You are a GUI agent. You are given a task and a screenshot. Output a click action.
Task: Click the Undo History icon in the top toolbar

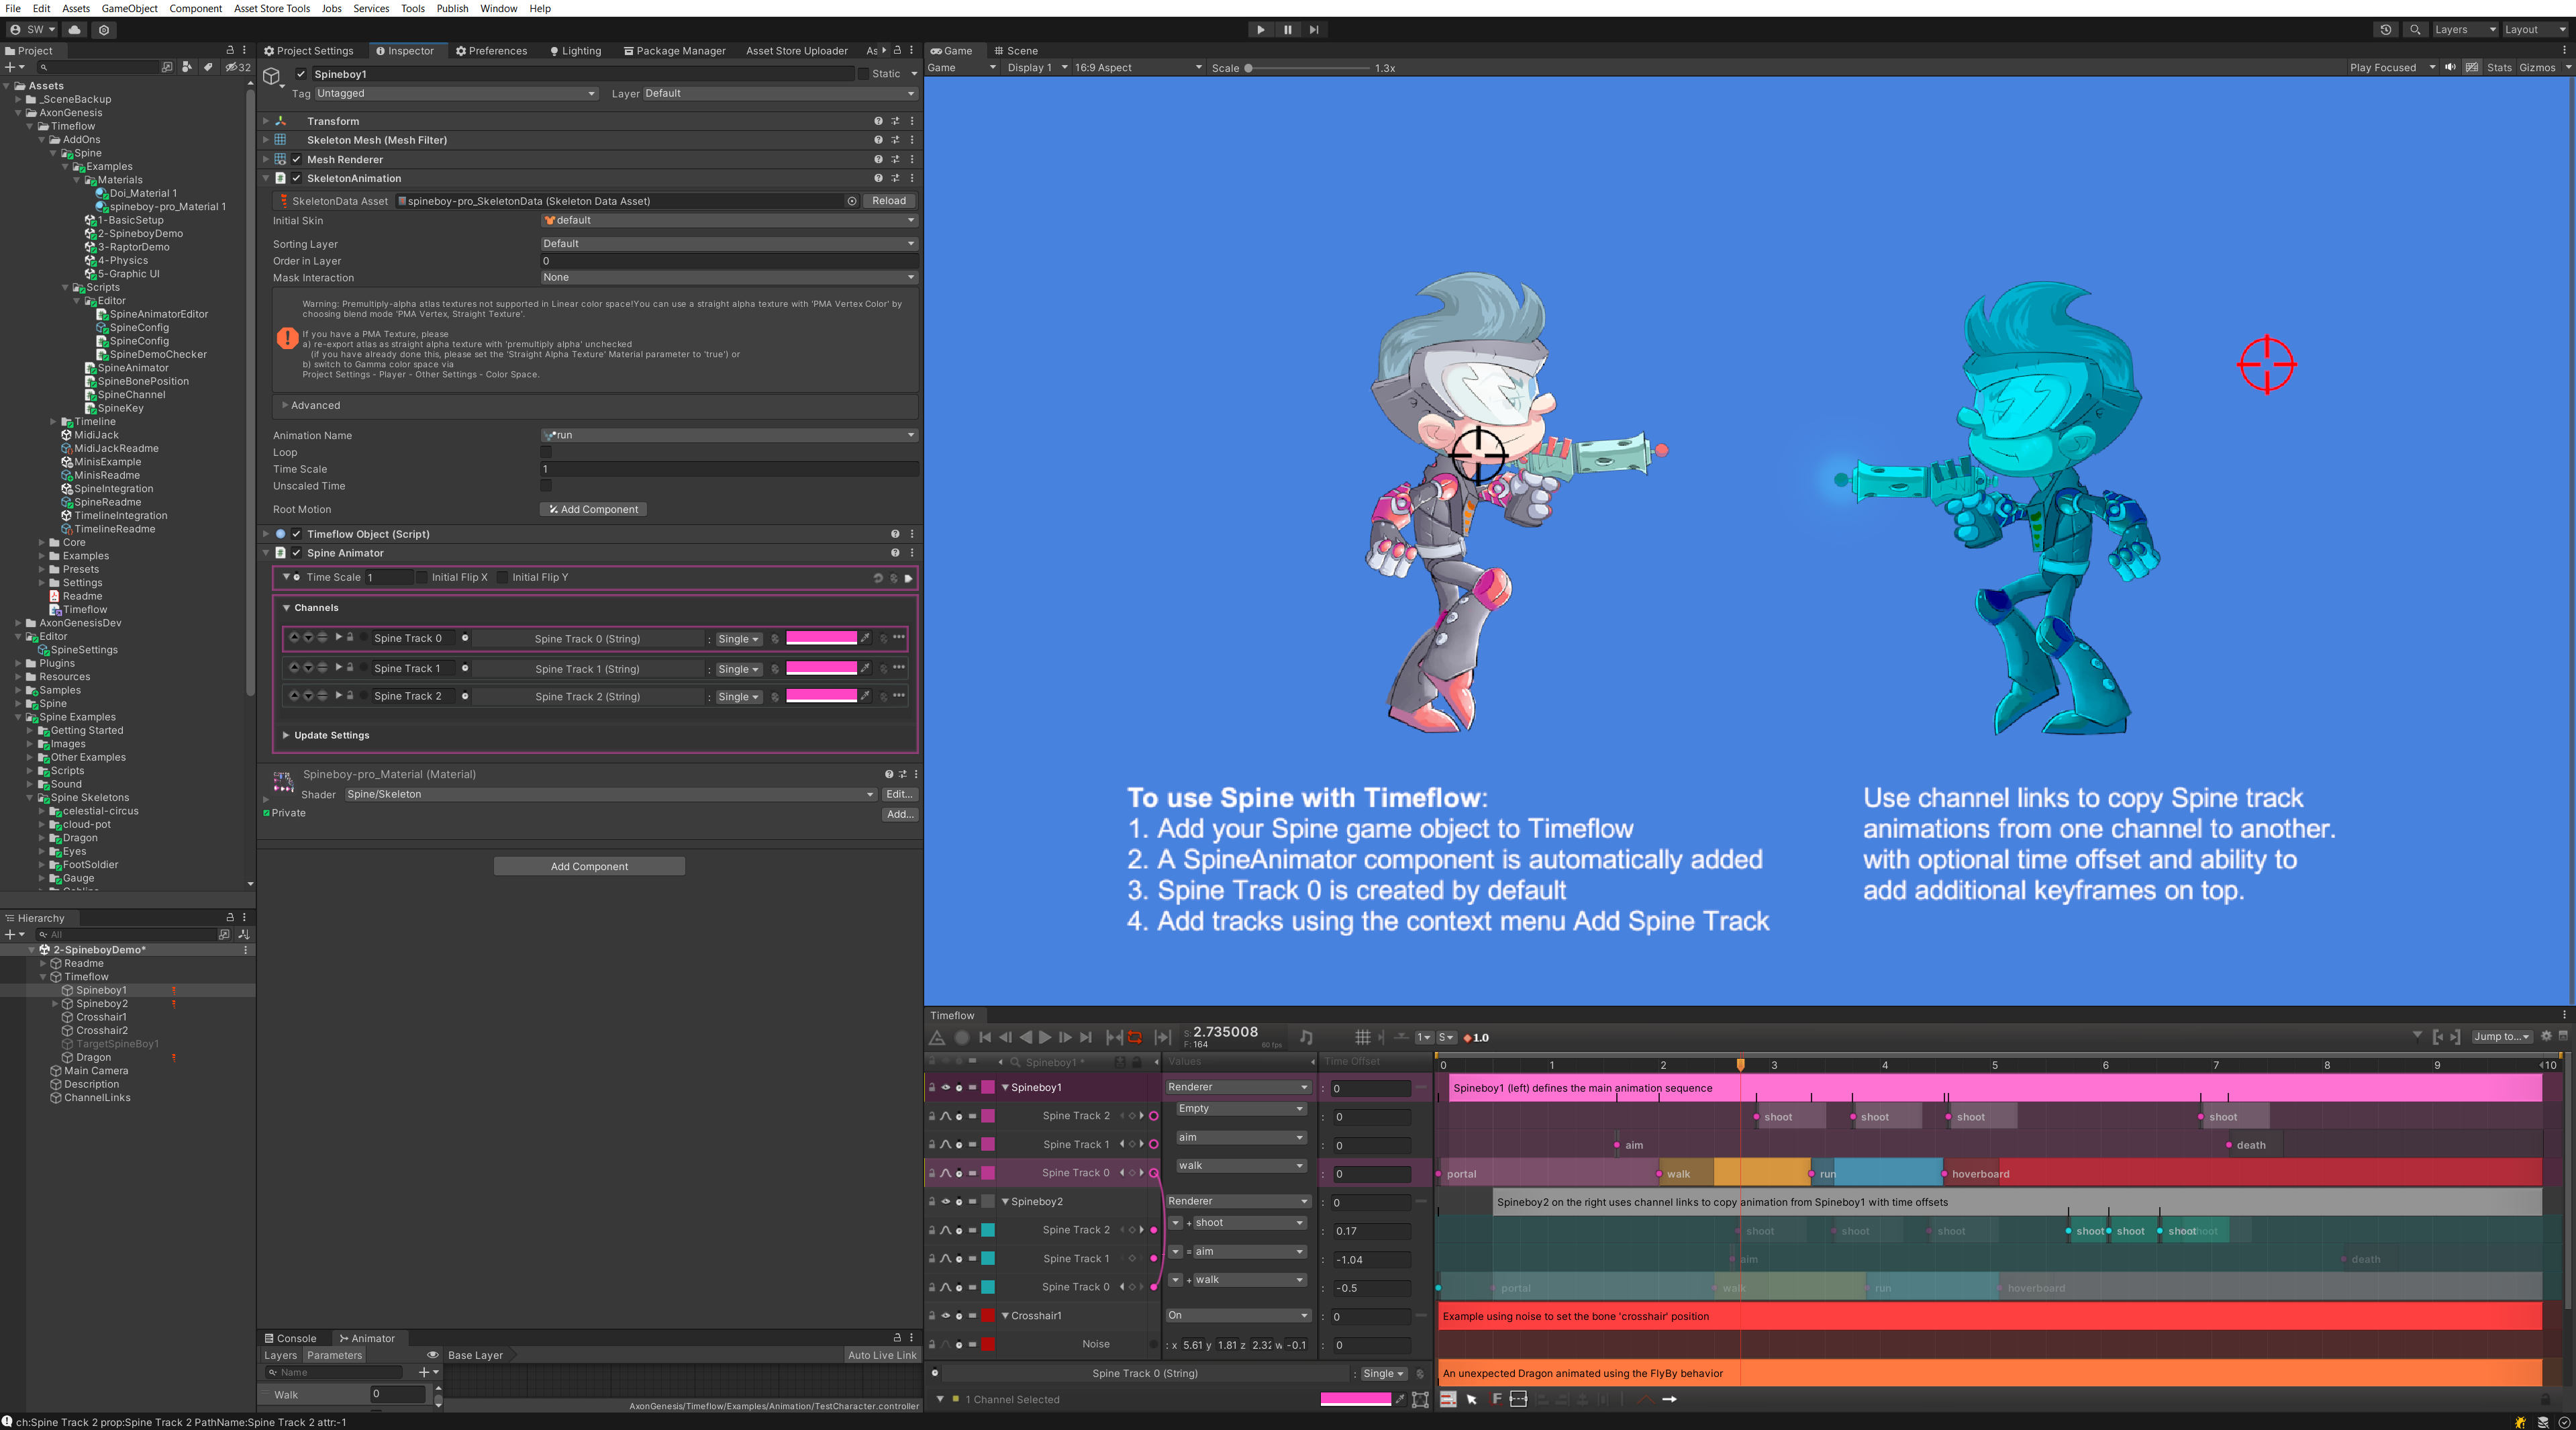(x=2385, y=30)
